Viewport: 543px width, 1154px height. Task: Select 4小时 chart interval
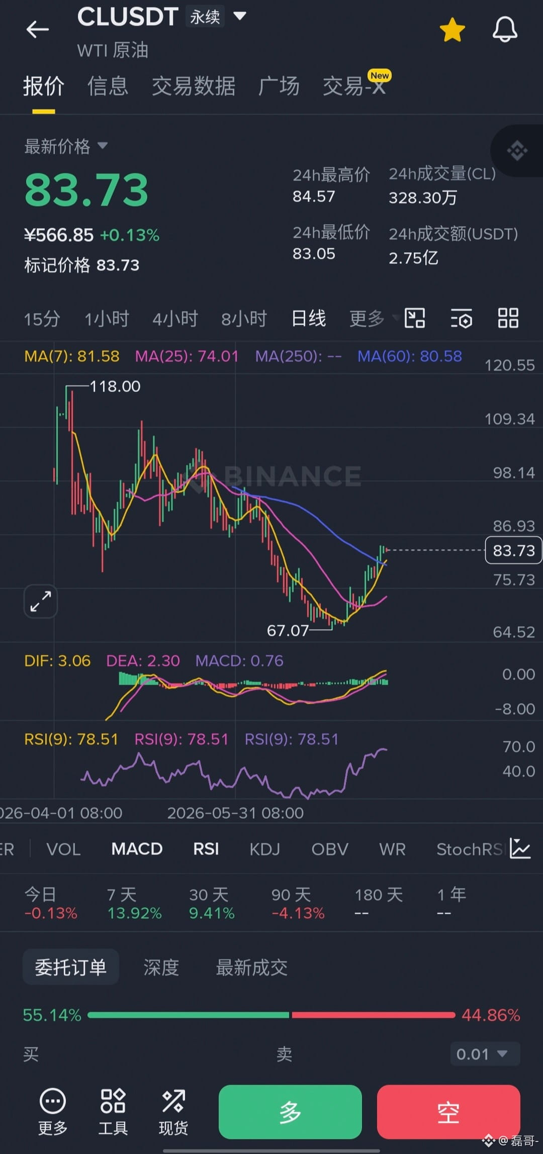tap(175, 319)
